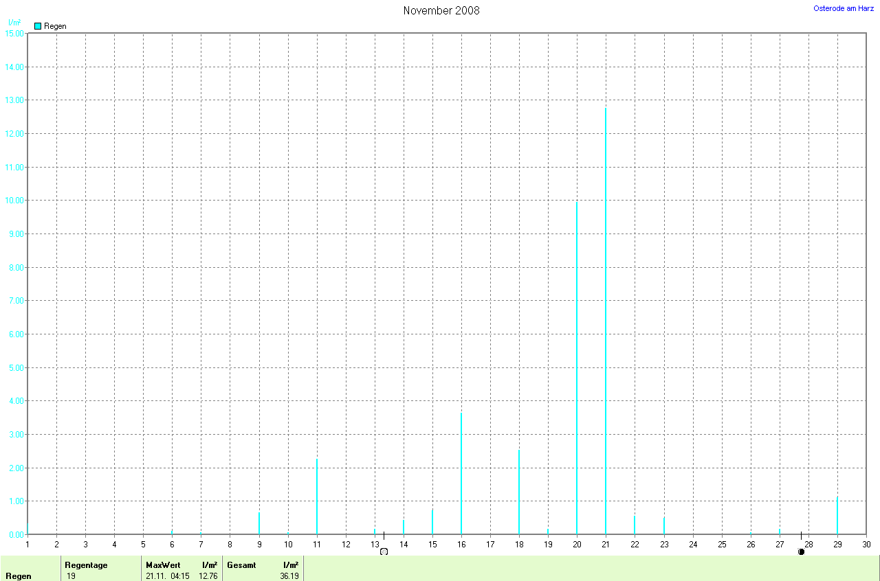Click the l/m² unit label above the y-axis
Screen dimensions: 880x581
pos(14,23)
